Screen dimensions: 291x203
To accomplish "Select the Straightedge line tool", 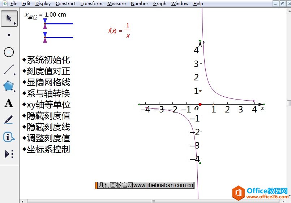I will coord(9,69).
